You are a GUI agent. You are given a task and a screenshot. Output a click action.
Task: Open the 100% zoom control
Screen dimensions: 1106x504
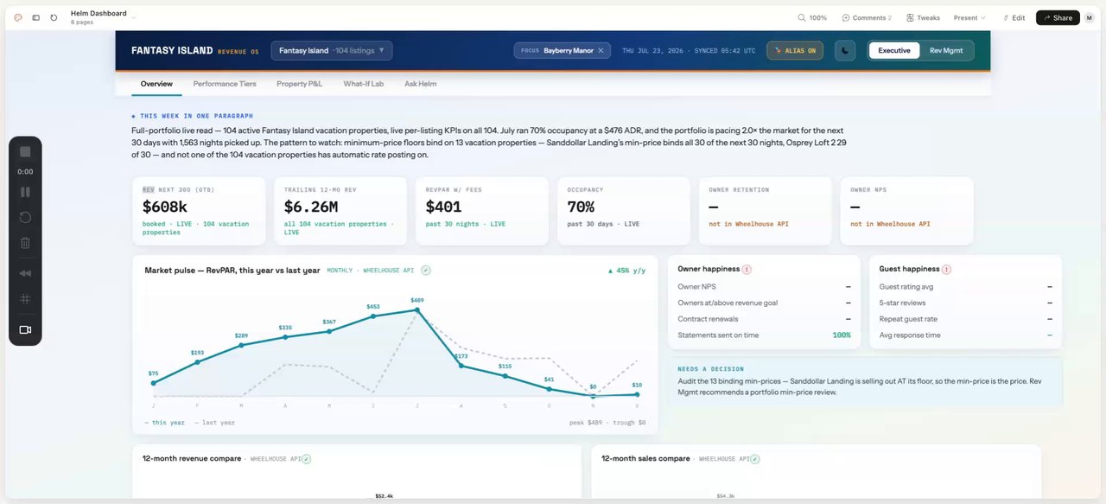pyautogui.click(x=812, y=17)
